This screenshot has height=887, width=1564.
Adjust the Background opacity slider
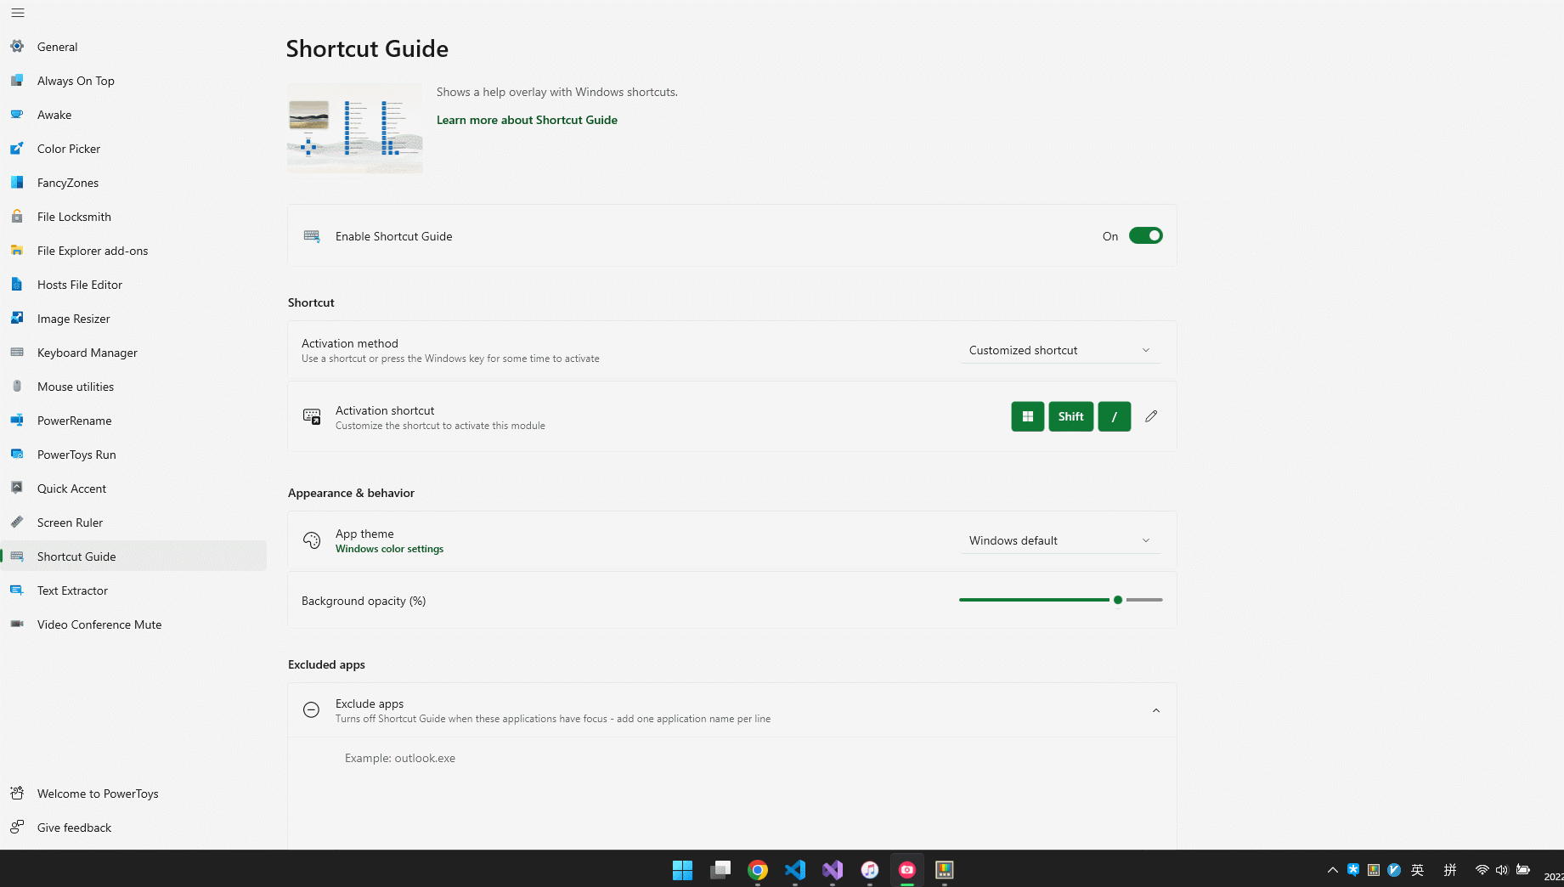tap(1118, 599)
